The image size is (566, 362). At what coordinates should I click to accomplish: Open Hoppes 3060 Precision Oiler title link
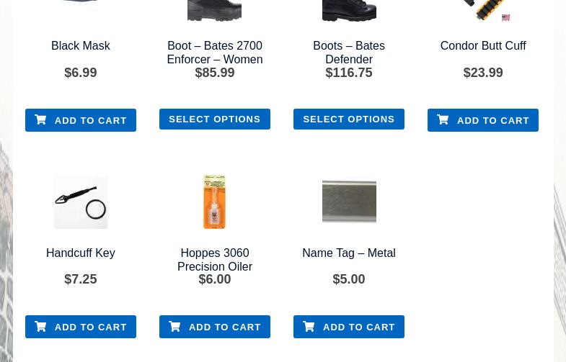click(215, 260)
